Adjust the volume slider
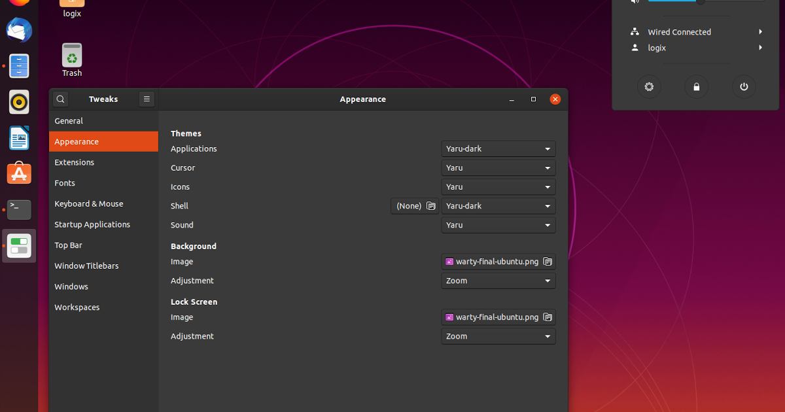The width and height of the screenshot is (785, 412). pos(701,1)
